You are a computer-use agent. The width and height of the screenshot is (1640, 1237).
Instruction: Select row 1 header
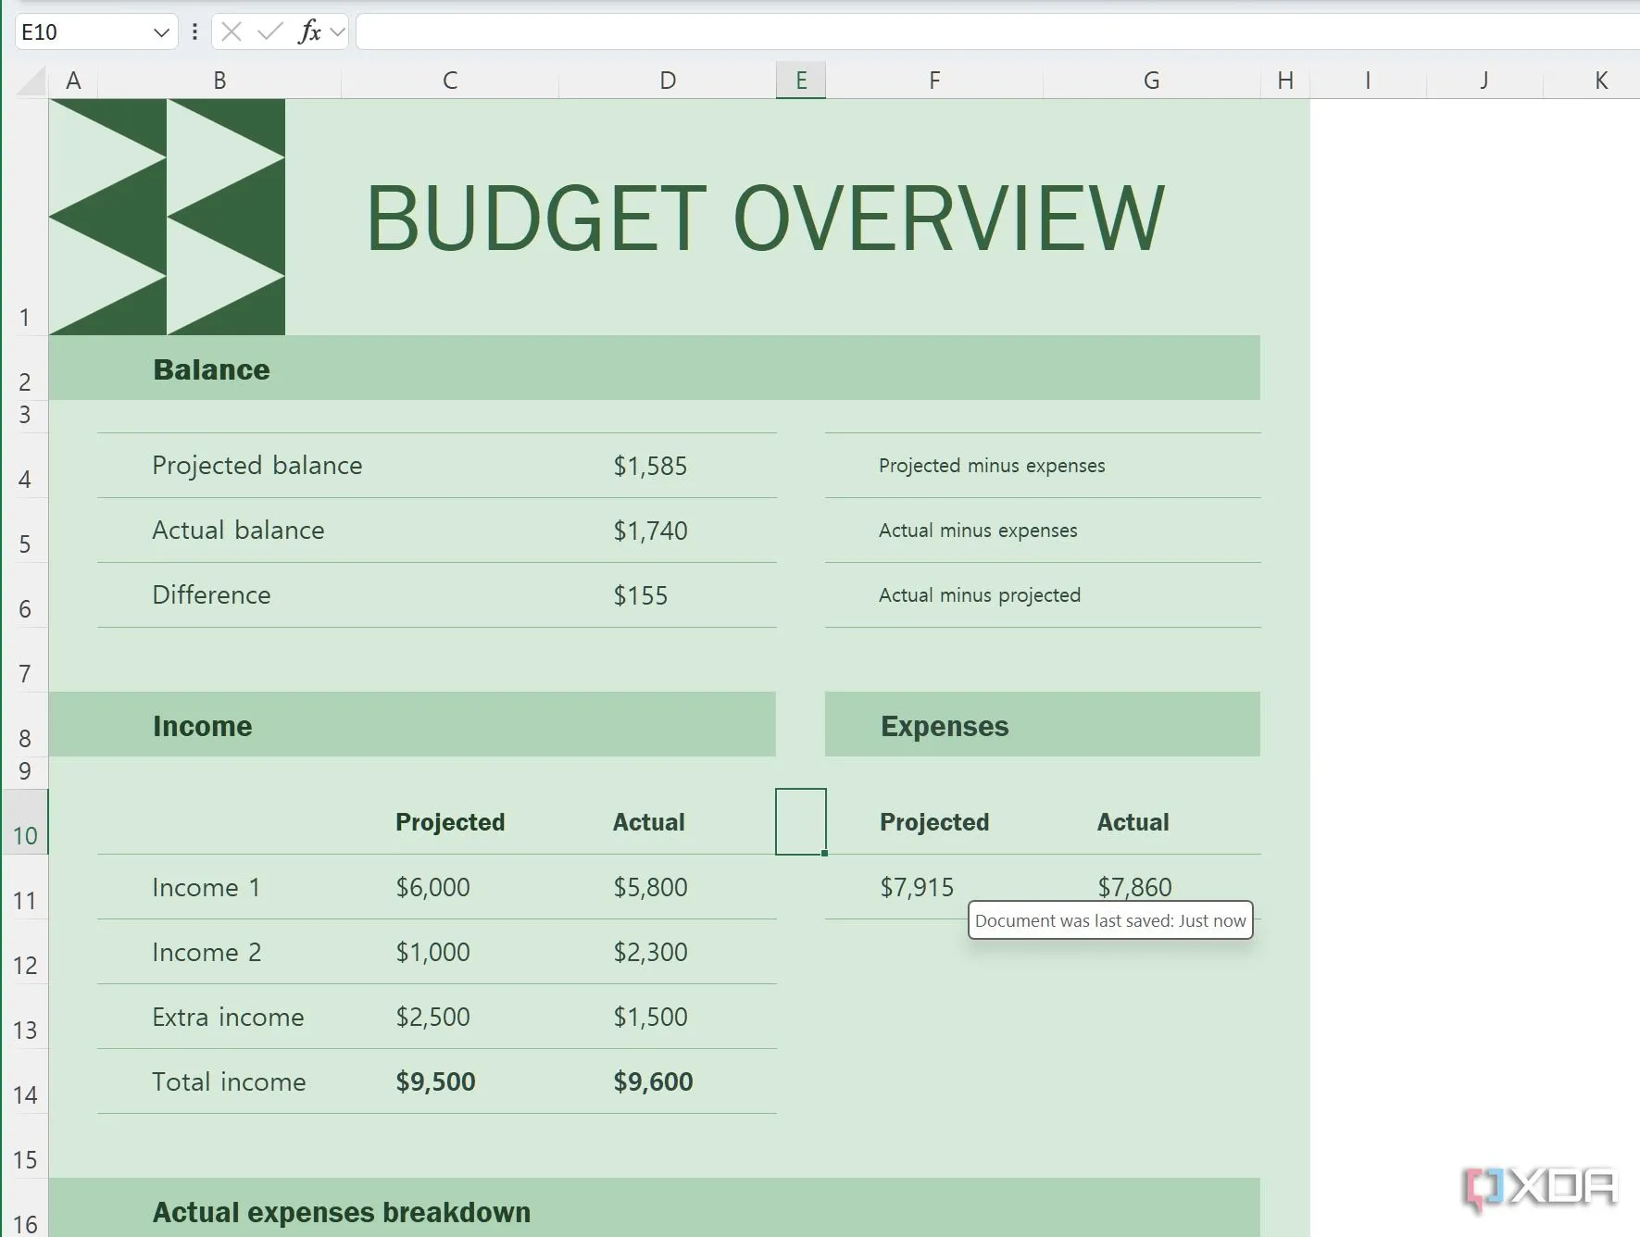[25, 217]
